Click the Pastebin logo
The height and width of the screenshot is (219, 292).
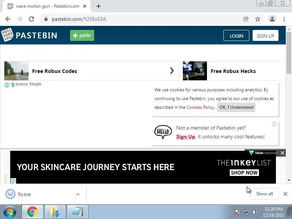click(x=29, y=35)
